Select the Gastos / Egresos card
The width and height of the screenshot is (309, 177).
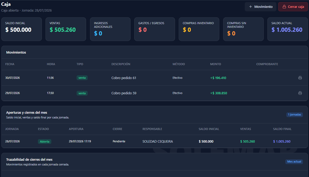pyautogui.click(x=154, y=29)
